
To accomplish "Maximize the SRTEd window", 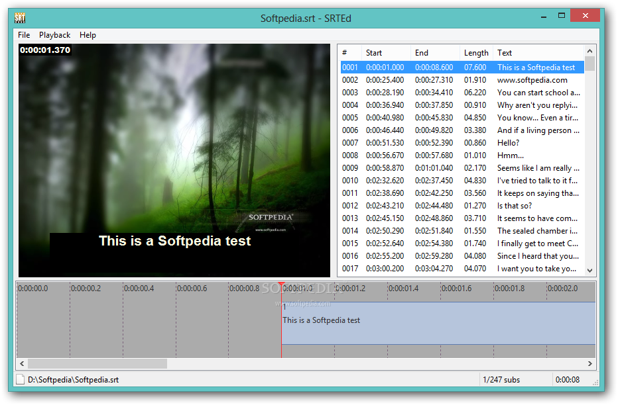I will (x=562, y=16).
